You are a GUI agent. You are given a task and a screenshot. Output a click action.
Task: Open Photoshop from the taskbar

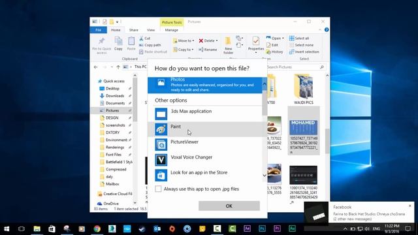pos(262,228)
